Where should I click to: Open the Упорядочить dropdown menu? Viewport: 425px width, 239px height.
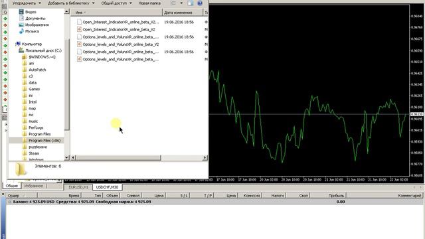point(27,3)
